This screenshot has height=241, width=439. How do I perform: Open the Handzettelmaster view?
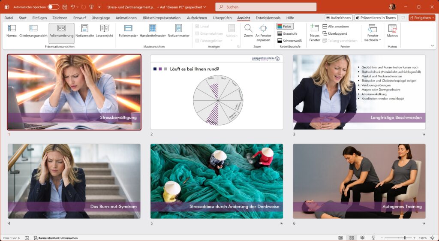tap(153, 31)
